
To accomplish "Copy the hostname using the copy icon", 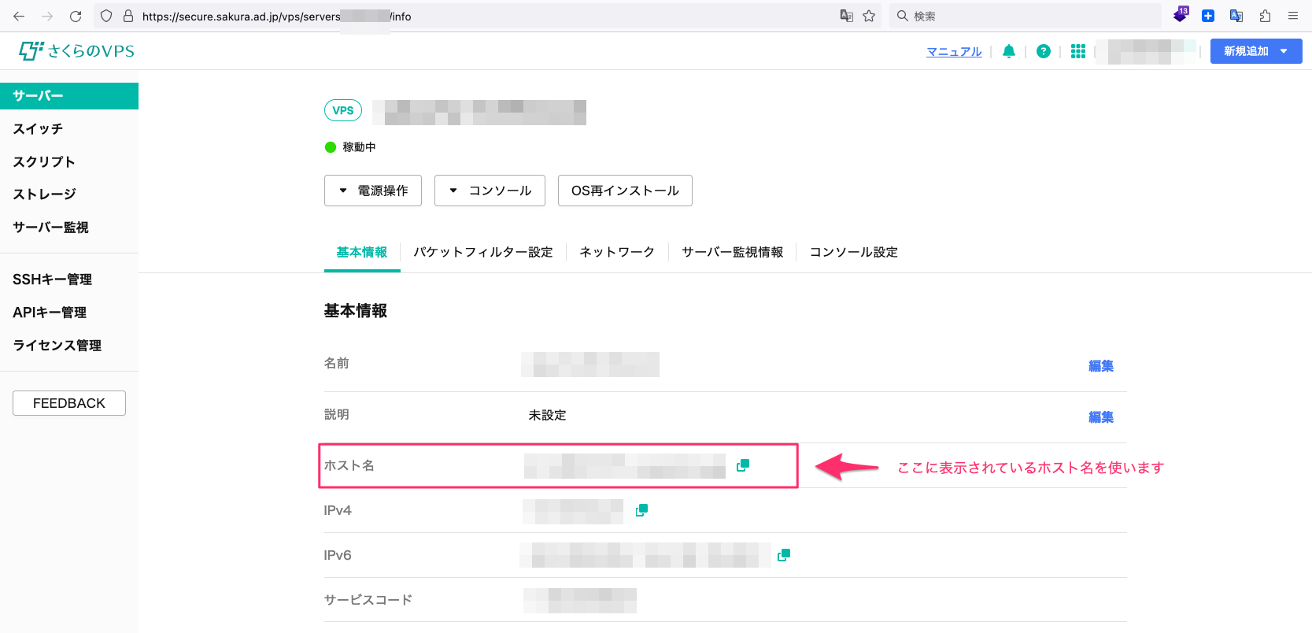I will pos(742,465).
